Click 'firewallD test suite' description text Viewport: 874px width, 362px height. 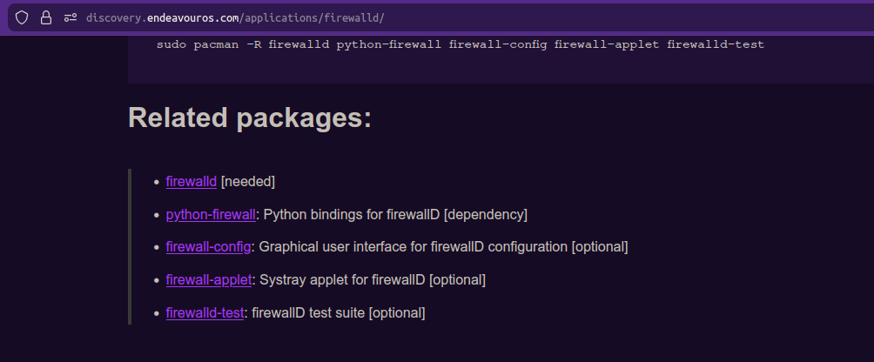308,313
